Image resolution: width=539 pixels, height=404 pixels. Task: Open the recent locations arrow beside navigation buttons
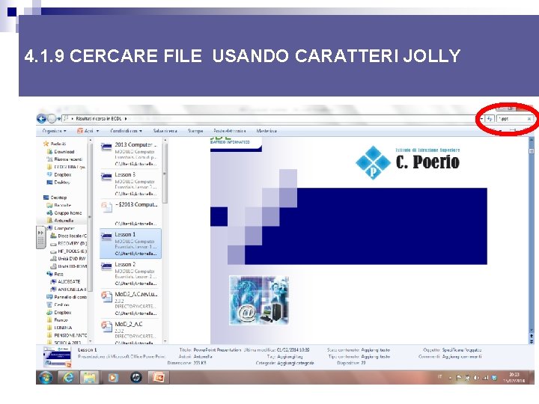[59, 119]
